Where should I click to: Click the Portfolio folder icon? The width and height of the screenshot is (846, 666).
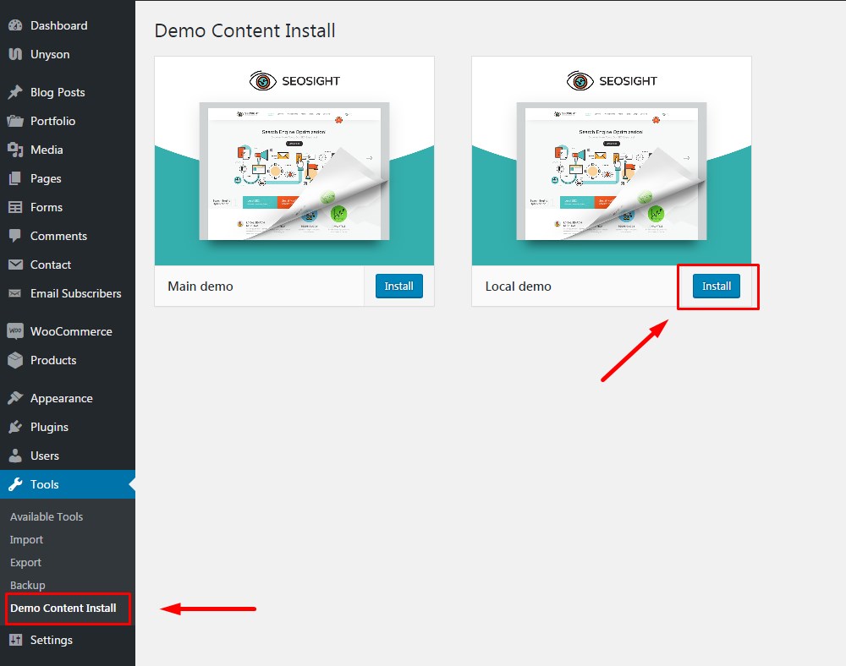[x=15, y=121]
